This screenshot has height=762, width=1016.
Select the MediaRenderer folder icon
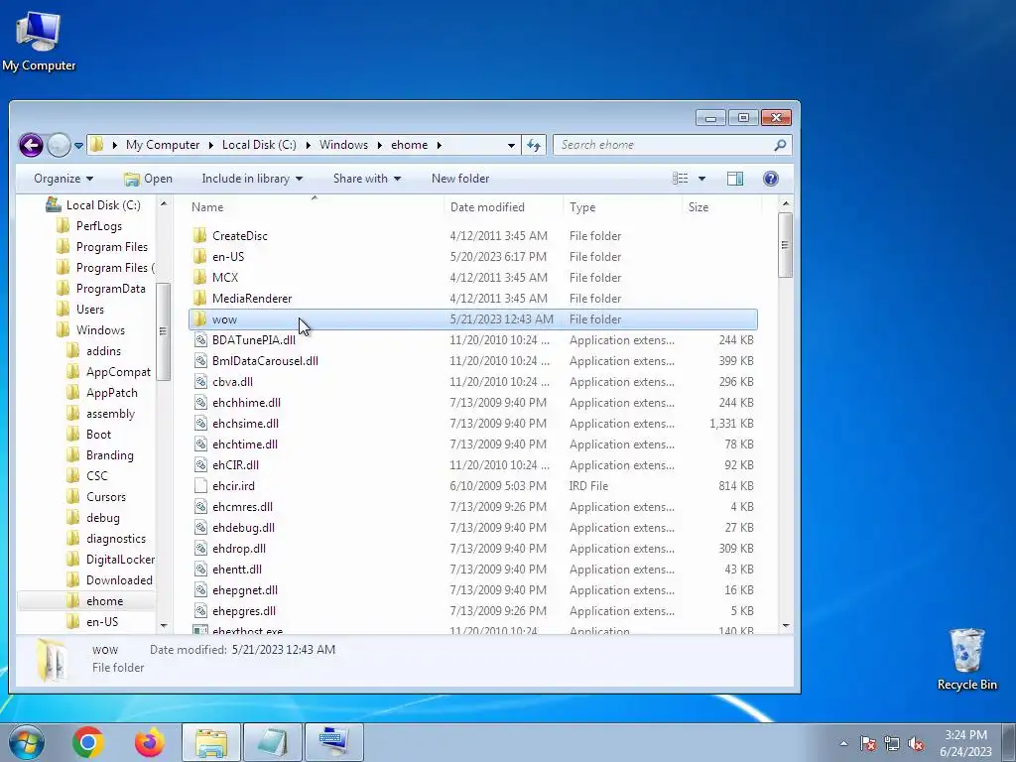pos(200,298)
